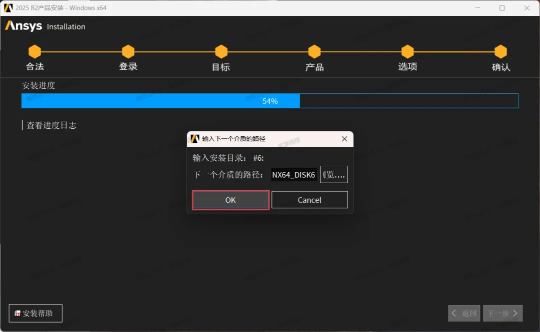This screenshot has width=540, height=332.
Task: Maximize the installer window
Action: click(x=502, y=7)
